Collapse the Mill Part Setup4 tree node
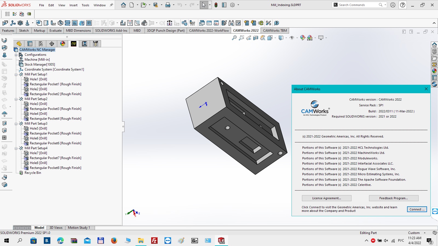This screenshot has width=438, height=246. [16, 148]
